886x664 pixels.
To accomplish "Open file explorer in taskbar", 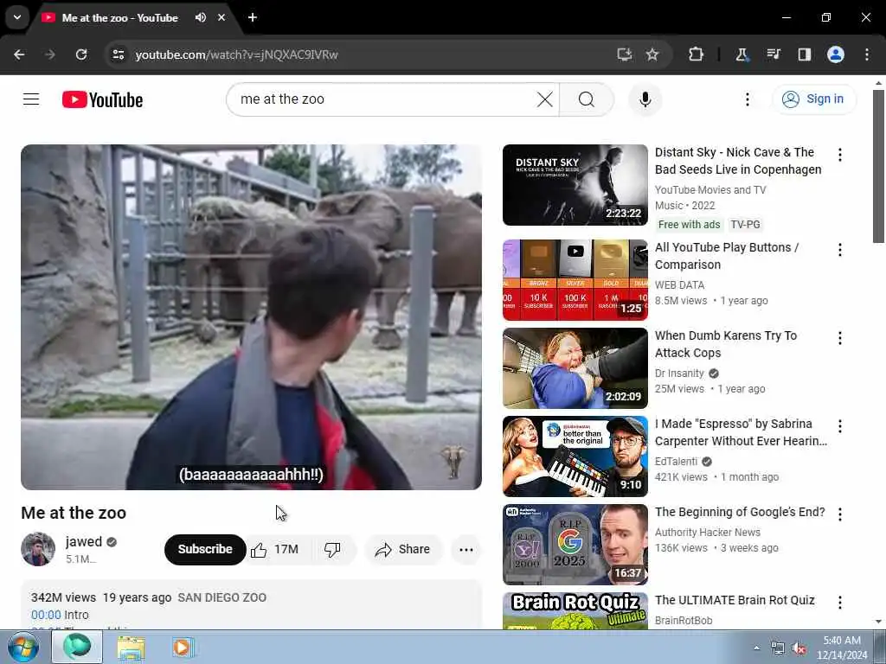I will (x=132, y=647).
